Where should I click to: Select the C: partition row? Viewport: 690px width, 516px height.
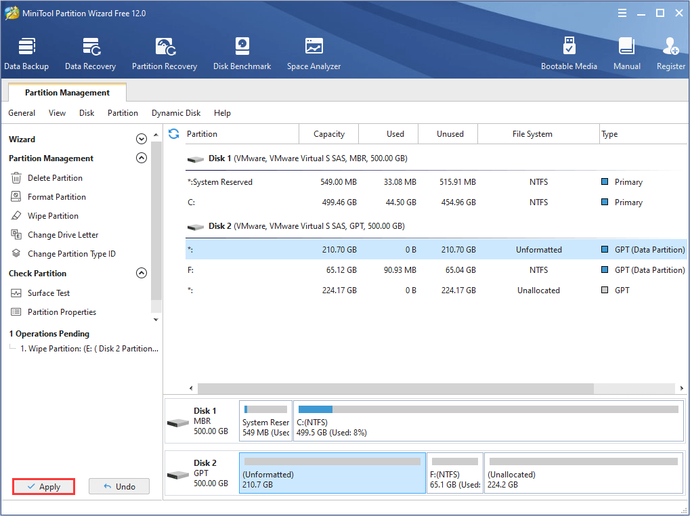(435, 202)
